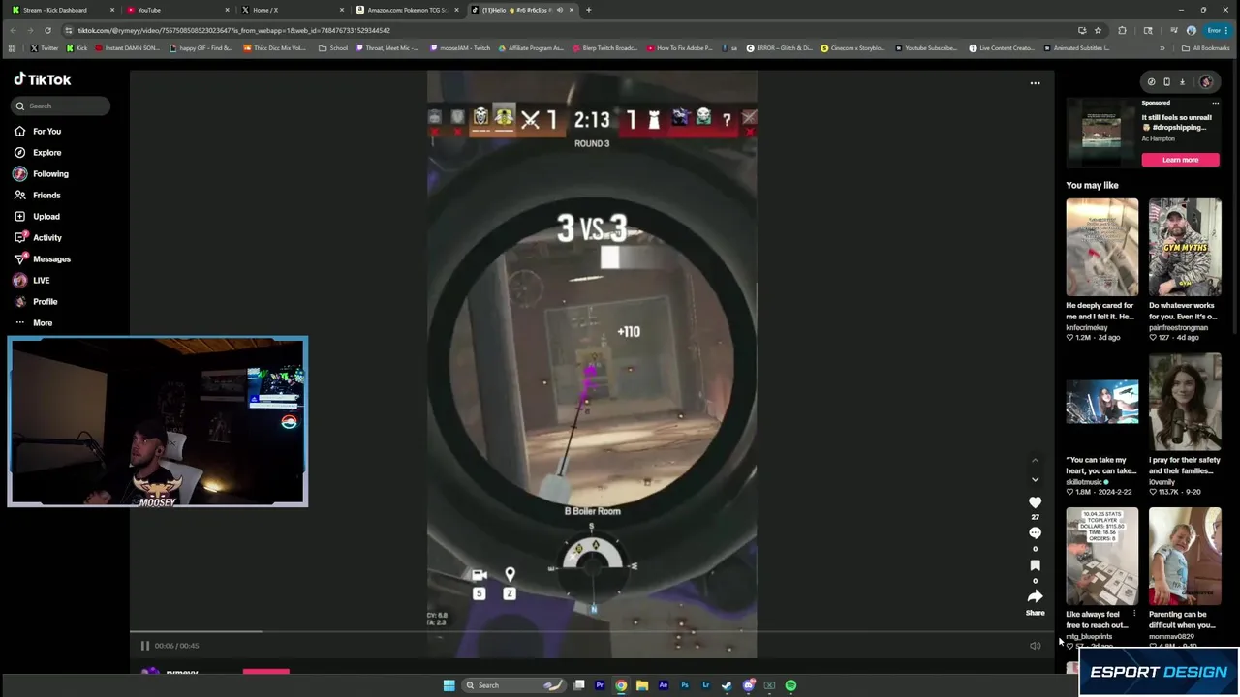Seek in the video progress bar

point(592,632)
